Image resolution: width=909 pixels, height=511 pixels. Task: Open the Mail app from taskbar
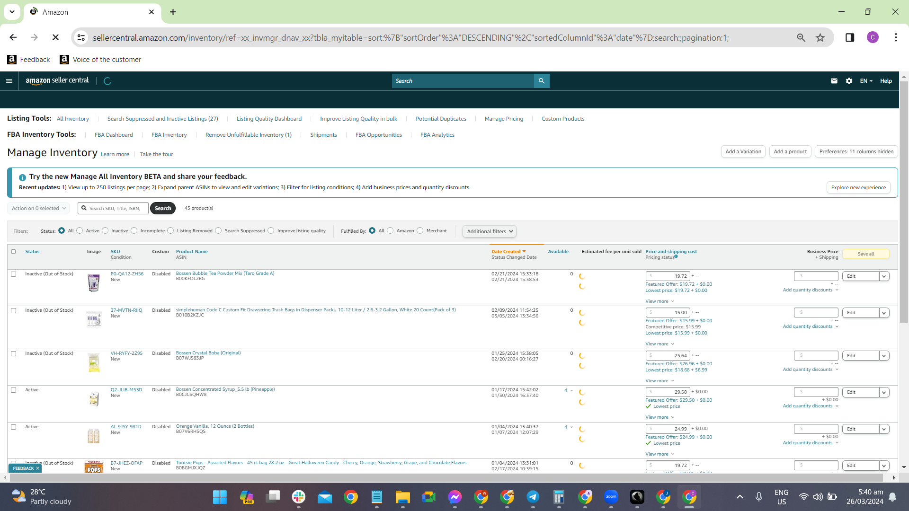[x=325, y=497]
